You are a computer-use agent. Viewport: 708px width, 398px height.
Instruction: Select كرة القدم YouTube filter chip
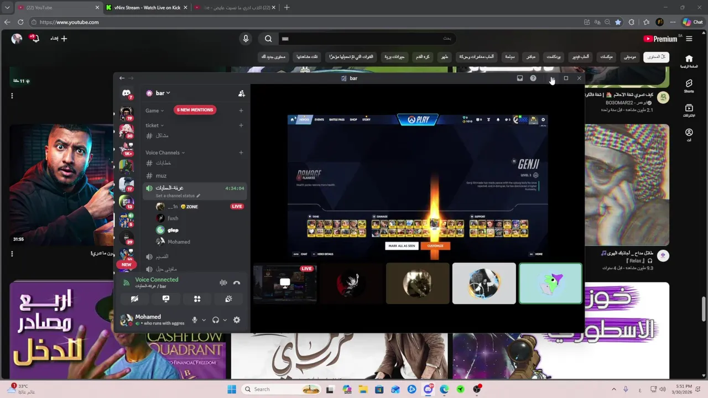[x=423, y=57]
